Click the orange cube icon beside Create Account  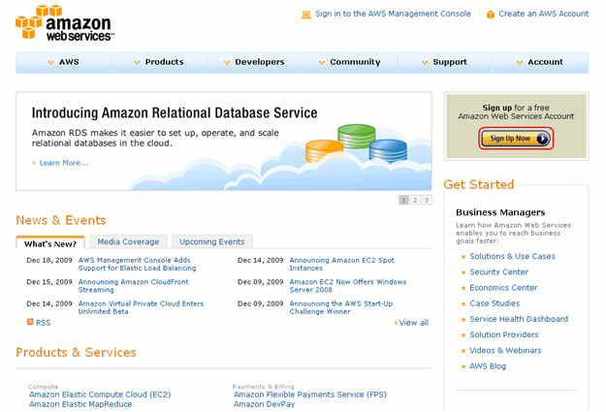[x=491, y=15]
